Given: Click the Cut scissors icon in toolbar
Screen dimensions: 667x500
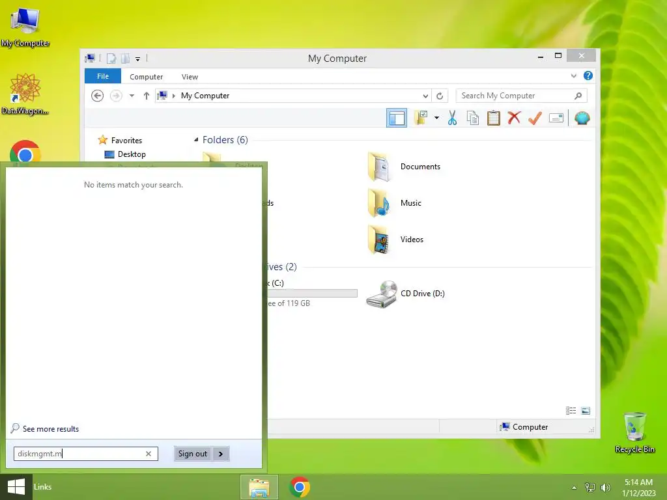Looking at the screenshot, I should (x=452, y=118).
